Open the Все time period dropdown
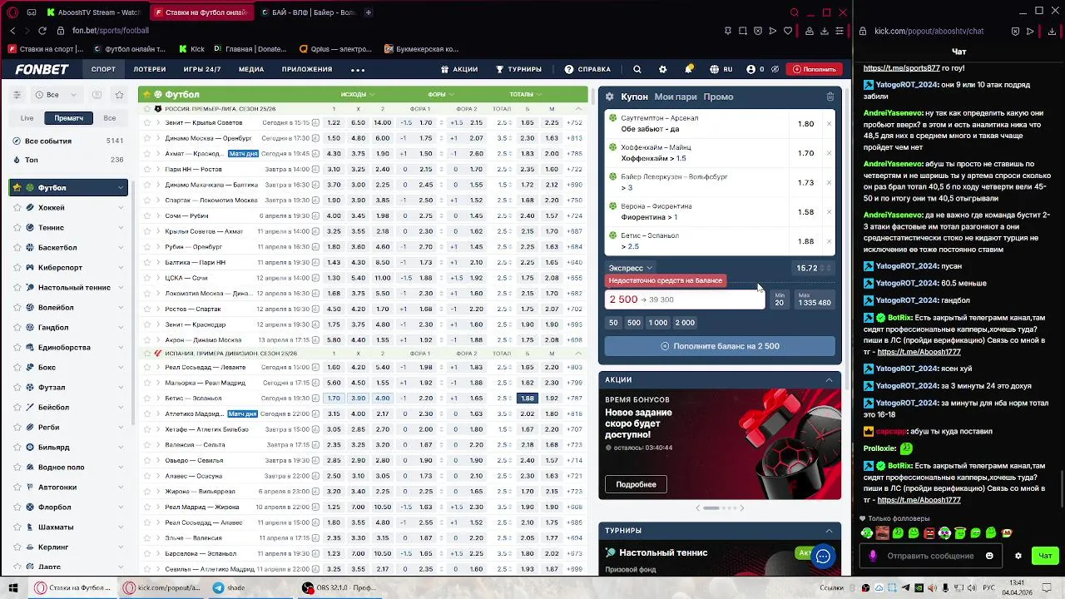The width and height of the screenshot is (1065, 599). pos(57,95)
